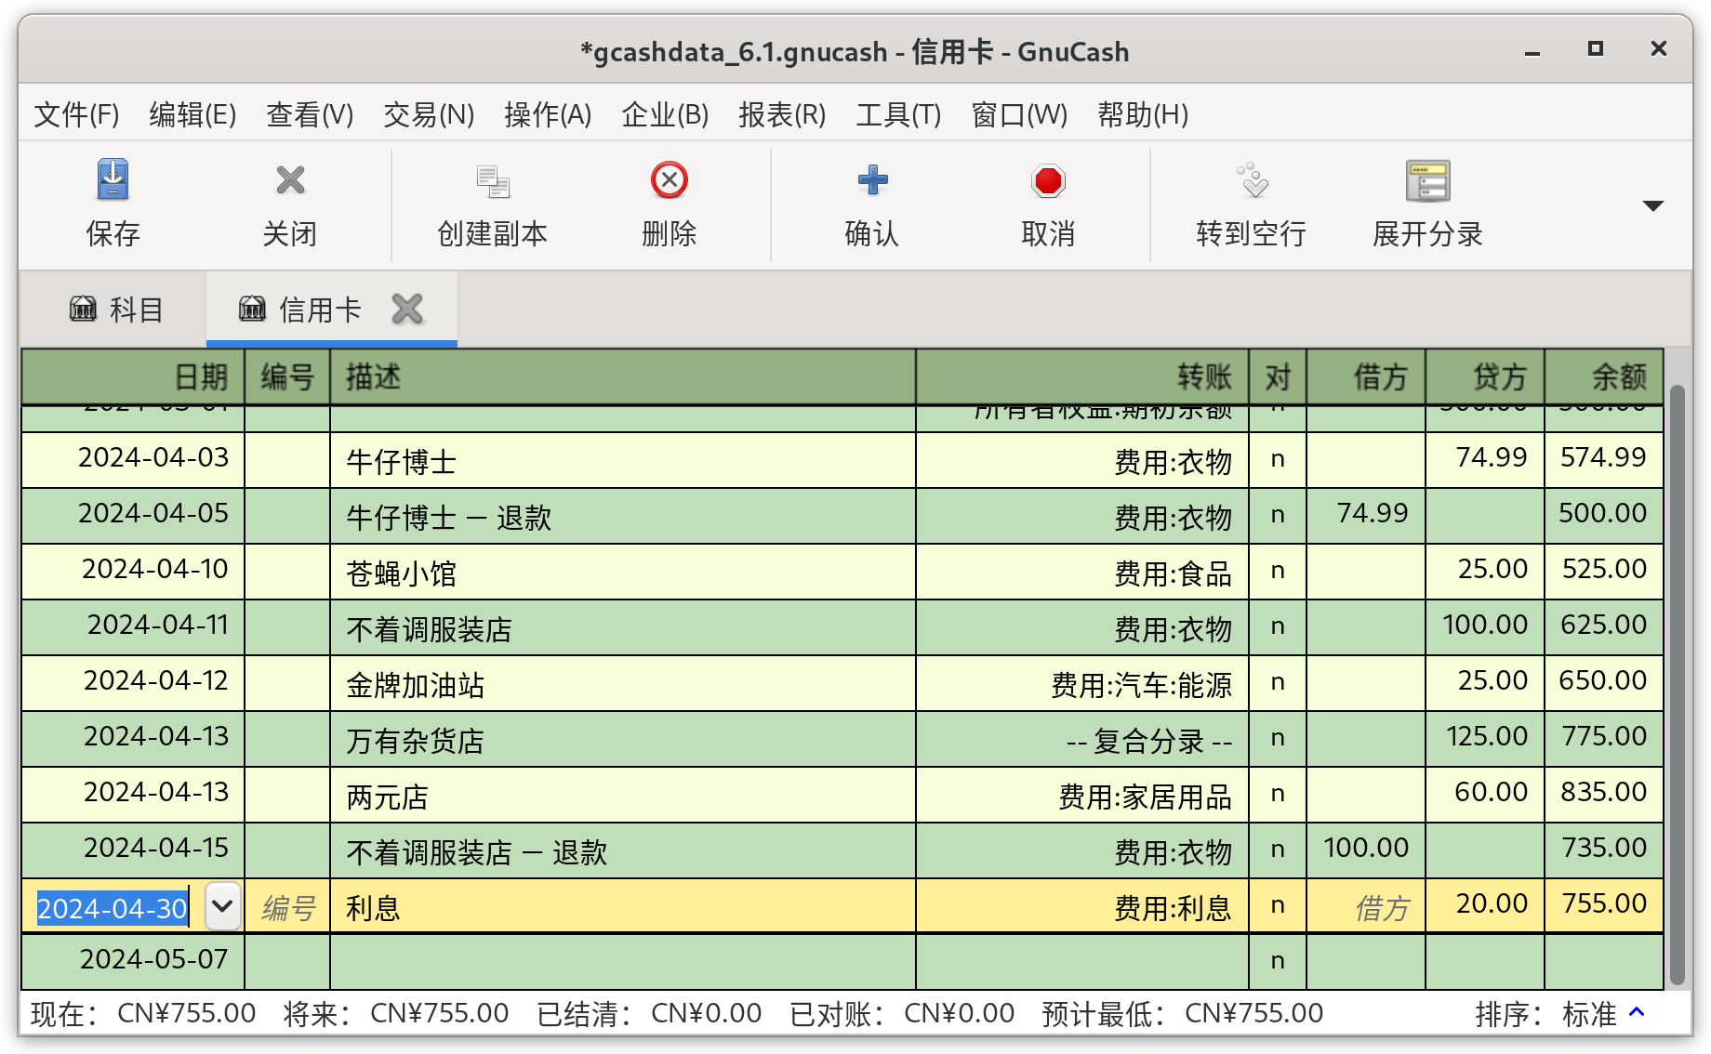Image resolution: width=1711 pixels, height=1054 pixels.
Task: Click the Close (关闭) toolbar icon
Action: pos(290,180)
